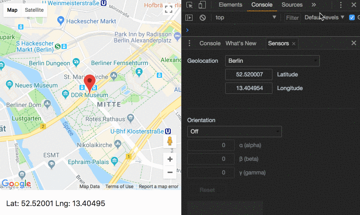Screen dimensions: 360x215
Task: Click the alpha orientation field
Action: pos(211,145)
